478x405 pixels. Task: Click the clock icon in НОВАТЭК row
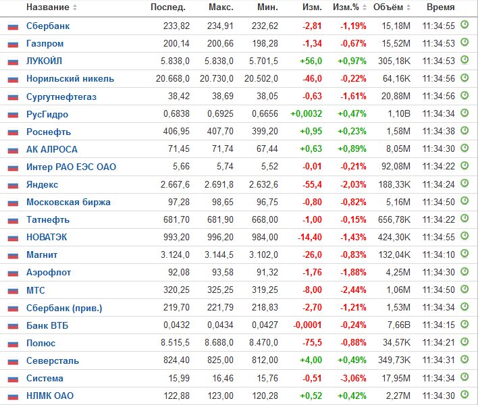[464, 236]
